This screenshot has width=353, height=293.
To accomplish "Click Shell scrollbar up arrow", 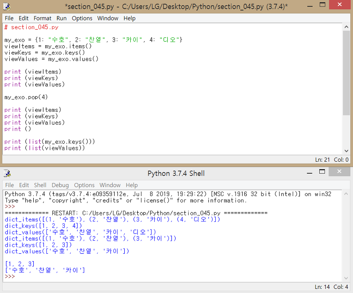I will 346,194.
